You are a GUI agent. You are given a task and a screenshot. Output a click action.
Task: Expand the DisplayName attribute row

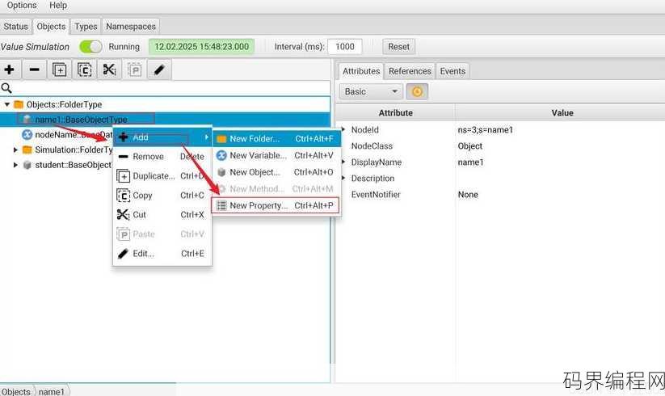pyautogui.click(x=343, y=162)
